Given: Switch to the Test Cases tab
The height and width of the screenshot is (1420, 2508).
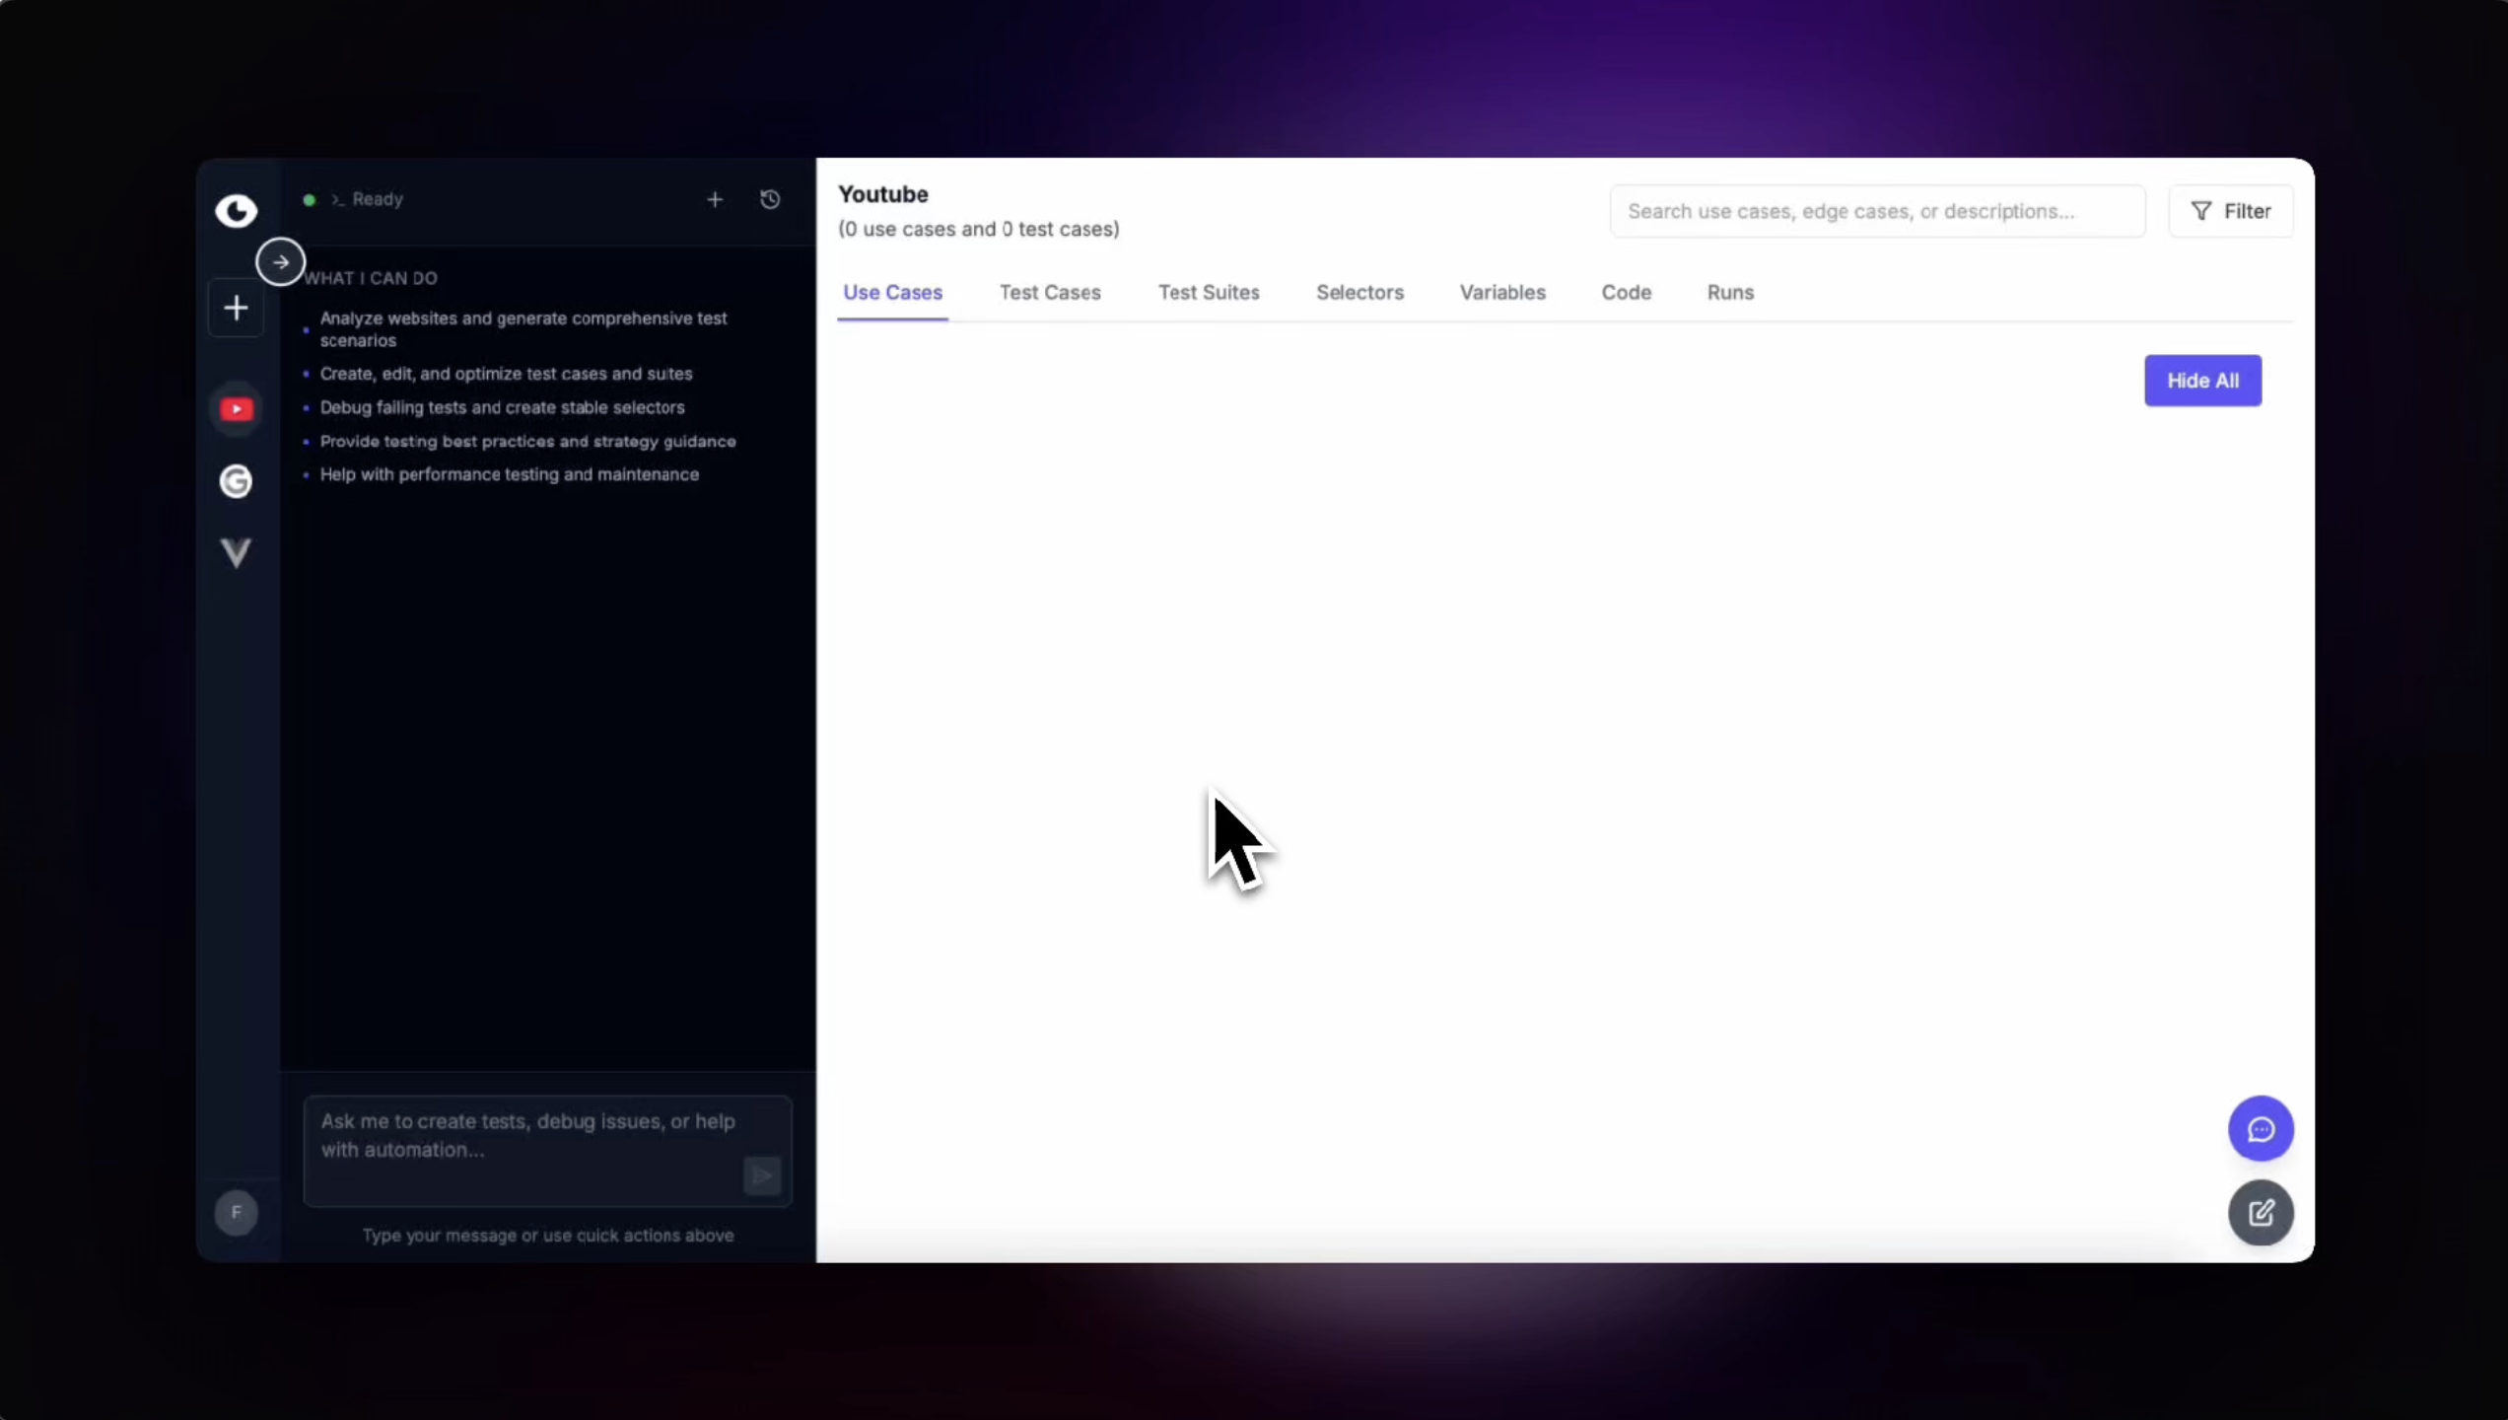Looking at the screenshot, I should click(x=1050, y=293).
